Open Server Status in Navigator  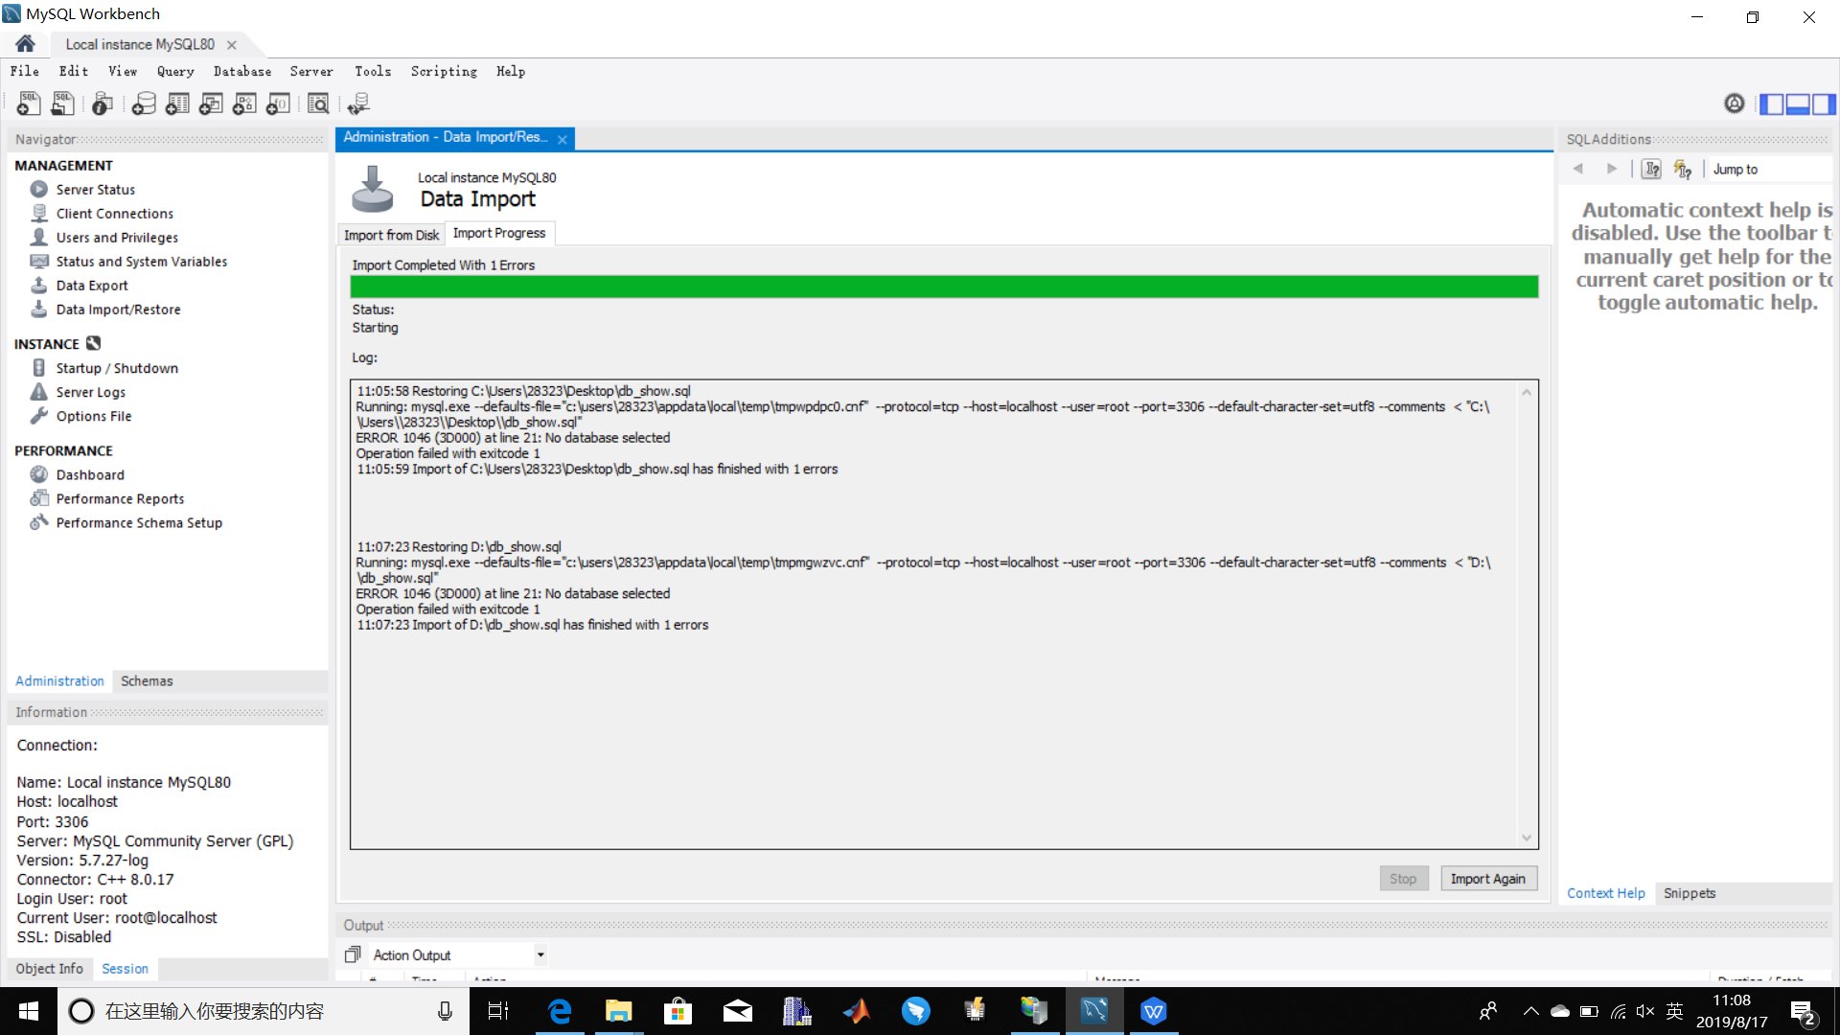(95, 190)
